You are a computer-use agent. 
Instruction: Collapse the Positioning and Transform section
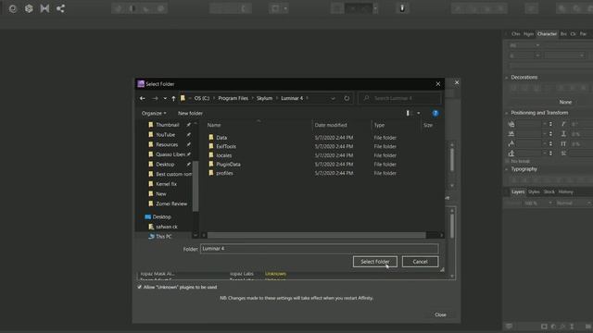click(507, 113)
